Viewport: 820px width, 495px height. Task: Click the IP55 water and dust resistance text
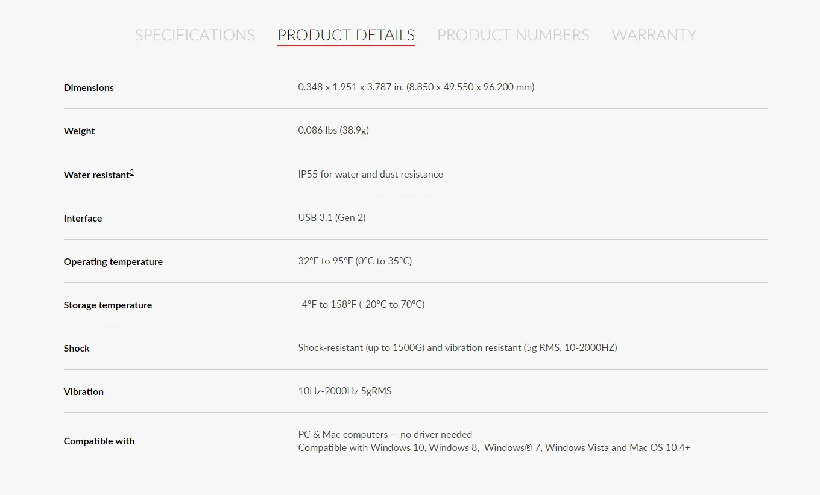click(x=370, y=175)
